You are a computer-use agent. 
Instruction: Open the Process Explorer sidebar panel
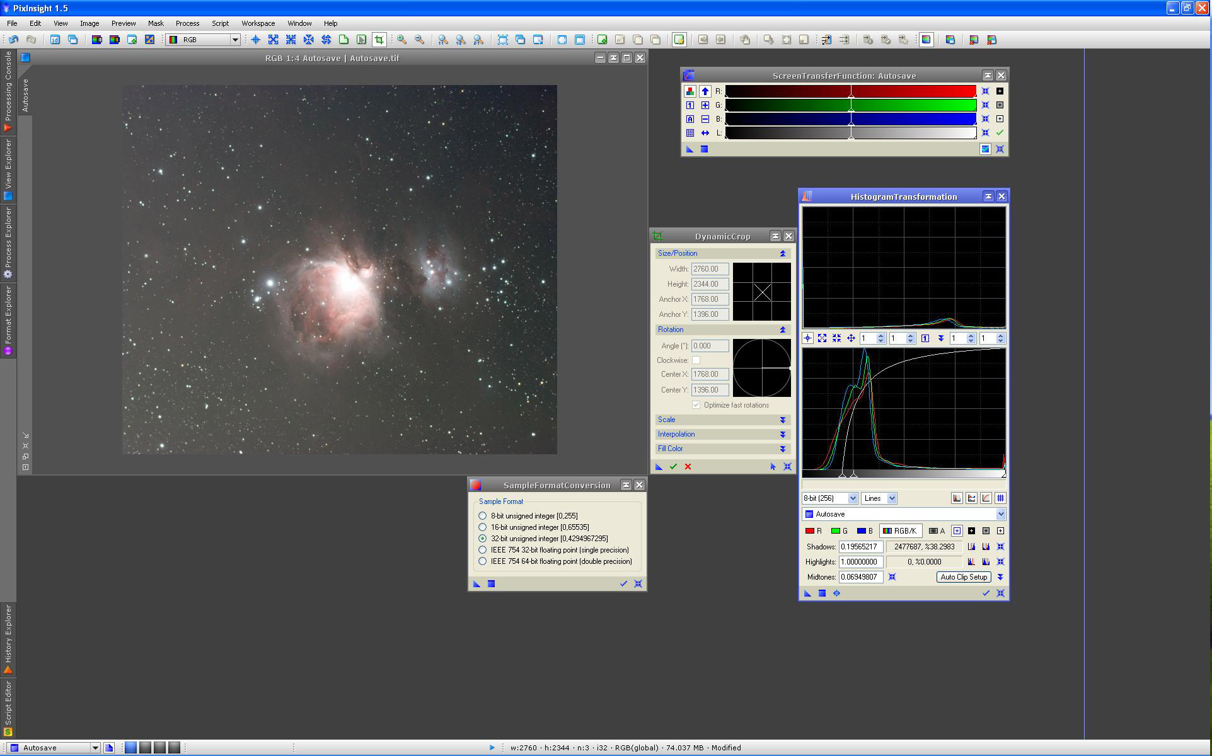(8, 243)
